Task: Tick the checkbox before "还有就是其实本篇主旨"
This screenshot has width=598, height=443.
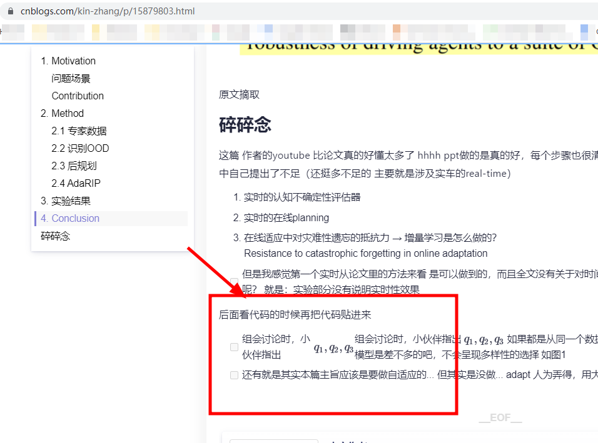Action: 234,376
